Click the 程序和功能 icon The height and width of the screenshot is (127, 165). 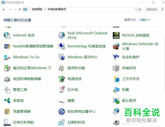[x=62, y=68]
